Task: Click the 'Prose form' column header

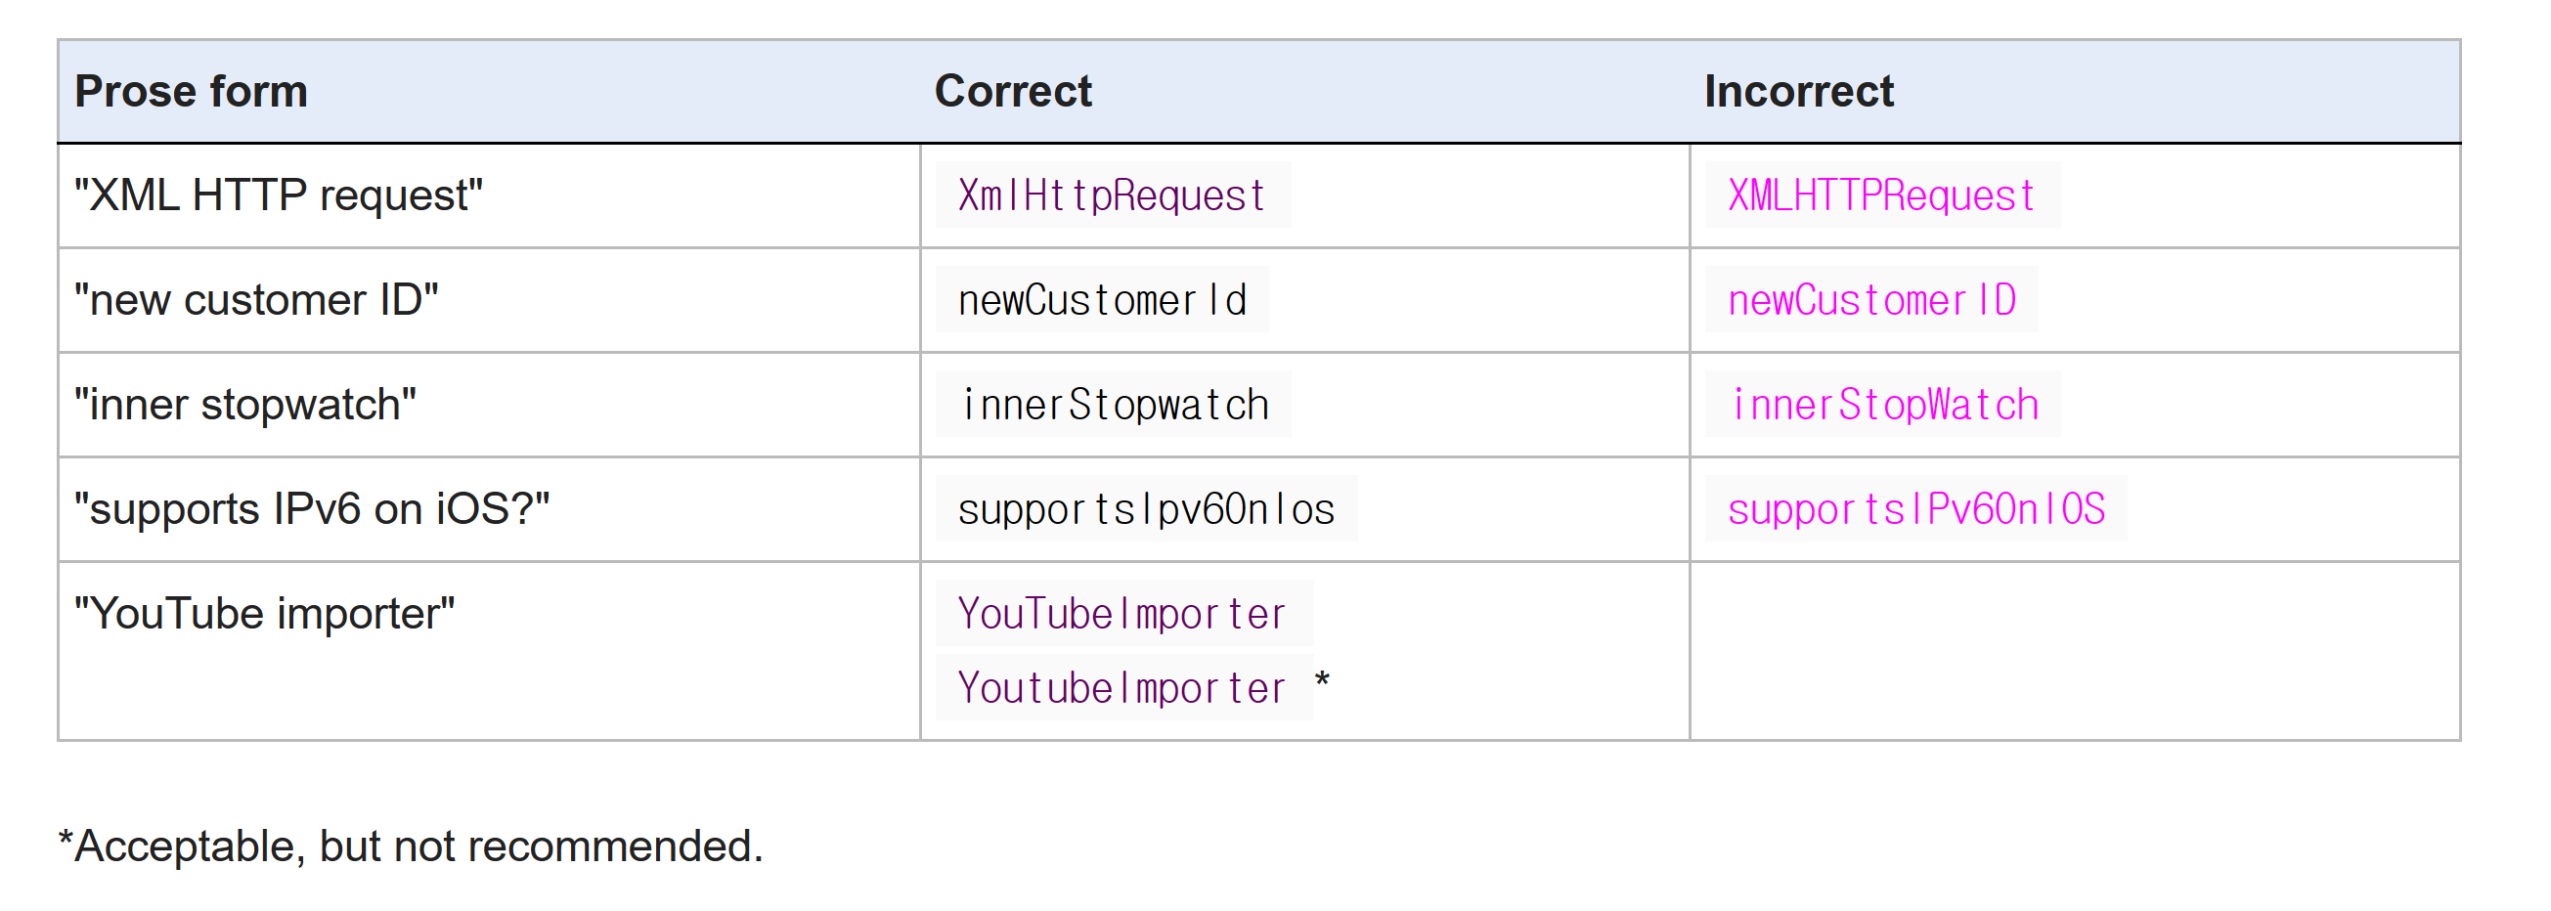Action: (x=191, y=91)
